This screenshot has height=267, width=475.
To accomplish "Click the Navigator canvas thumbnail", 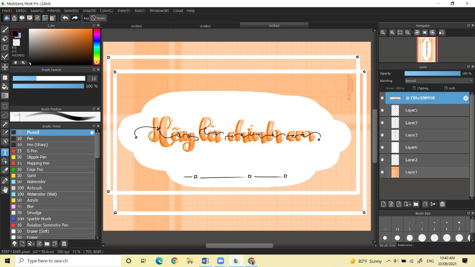I will pyautogui.click(x=427, y=50).
